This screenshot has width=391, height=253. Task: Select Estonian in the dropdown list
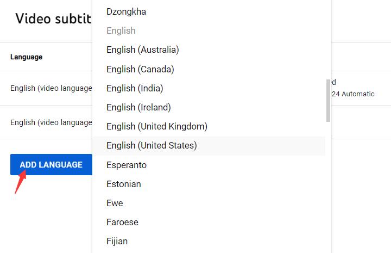point(124,184)
